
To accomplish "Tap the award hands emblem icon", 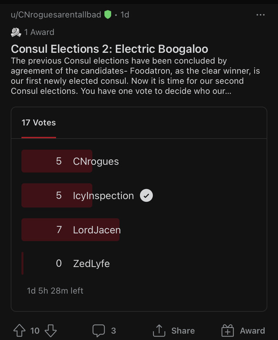I will pos(16,32).
